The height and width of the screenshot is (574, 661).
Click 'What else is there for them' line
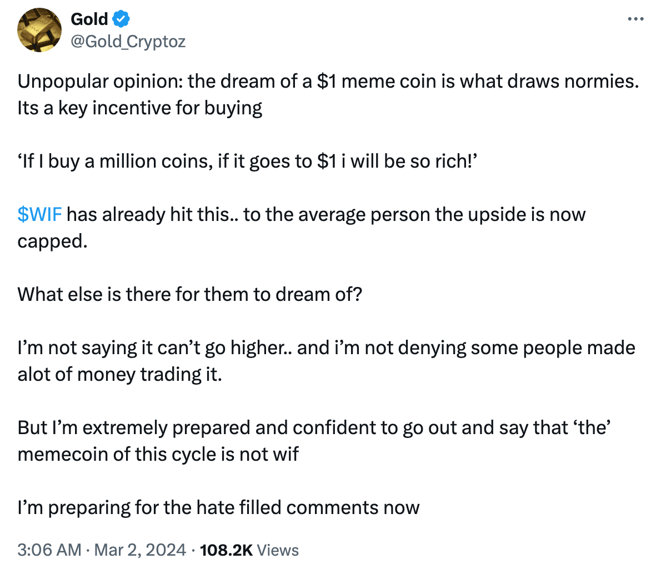tap(190, 294)
